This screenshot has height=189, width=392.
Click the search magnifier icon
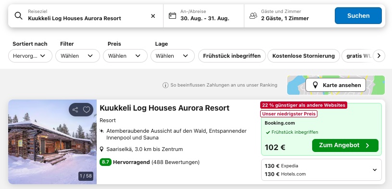tap(18, 16)
